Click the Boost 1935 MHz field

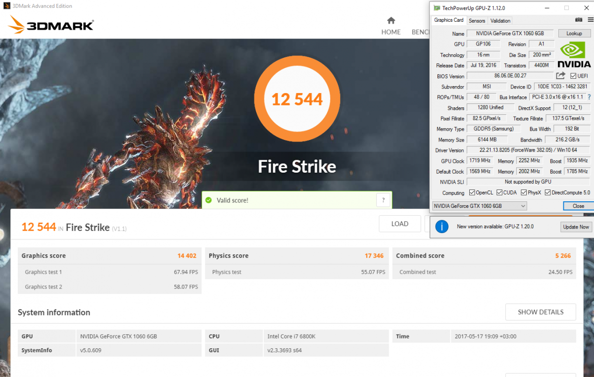coord(577,161)
